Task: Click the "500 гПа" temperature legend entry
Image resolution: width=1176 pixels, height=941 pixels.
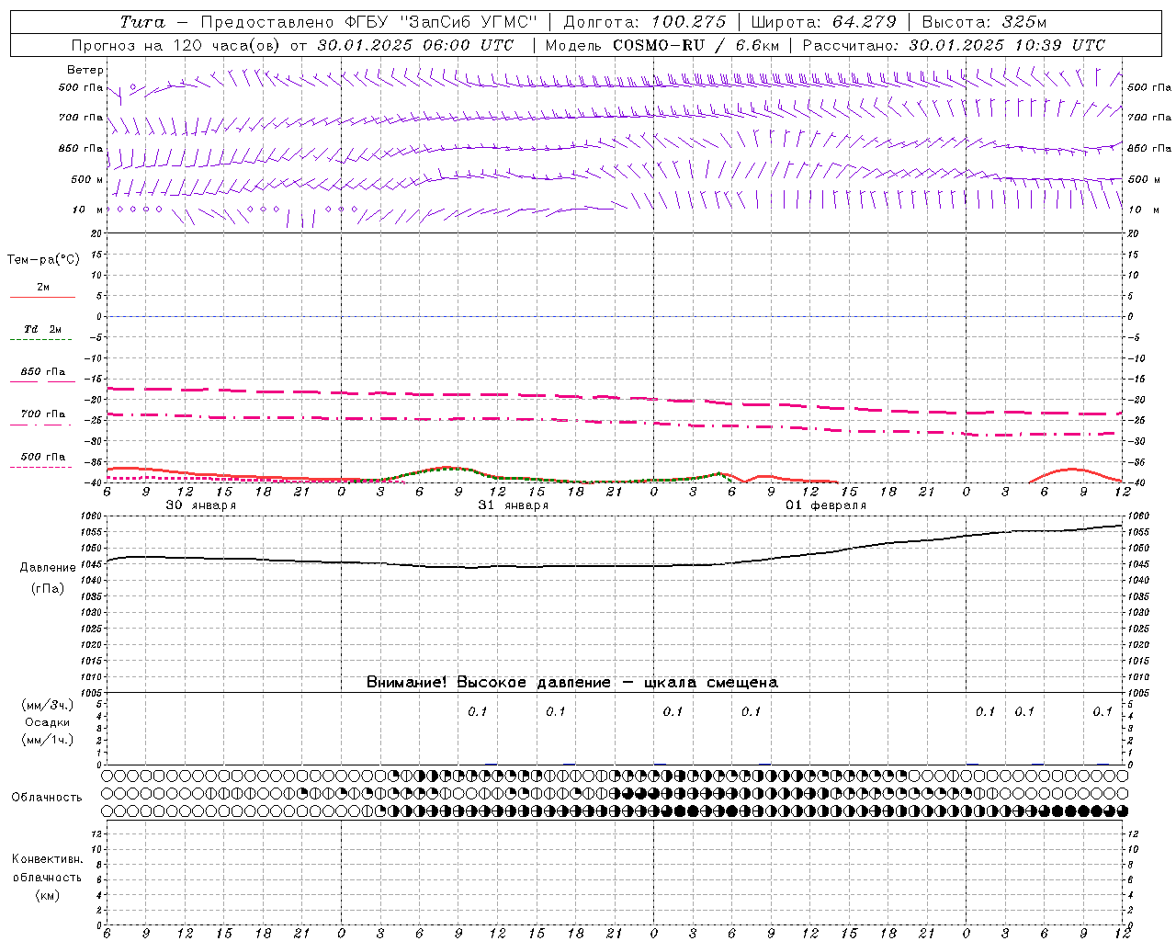Action: point(42,457)
